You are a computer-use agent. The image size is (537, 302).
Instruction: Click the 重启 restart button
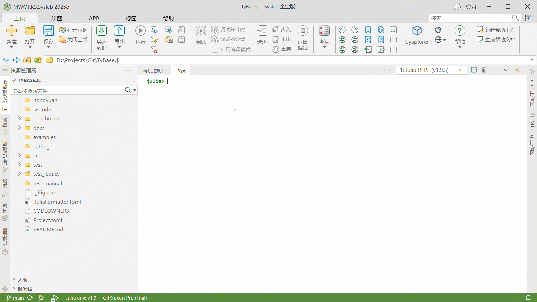click(x=282, y=49)
